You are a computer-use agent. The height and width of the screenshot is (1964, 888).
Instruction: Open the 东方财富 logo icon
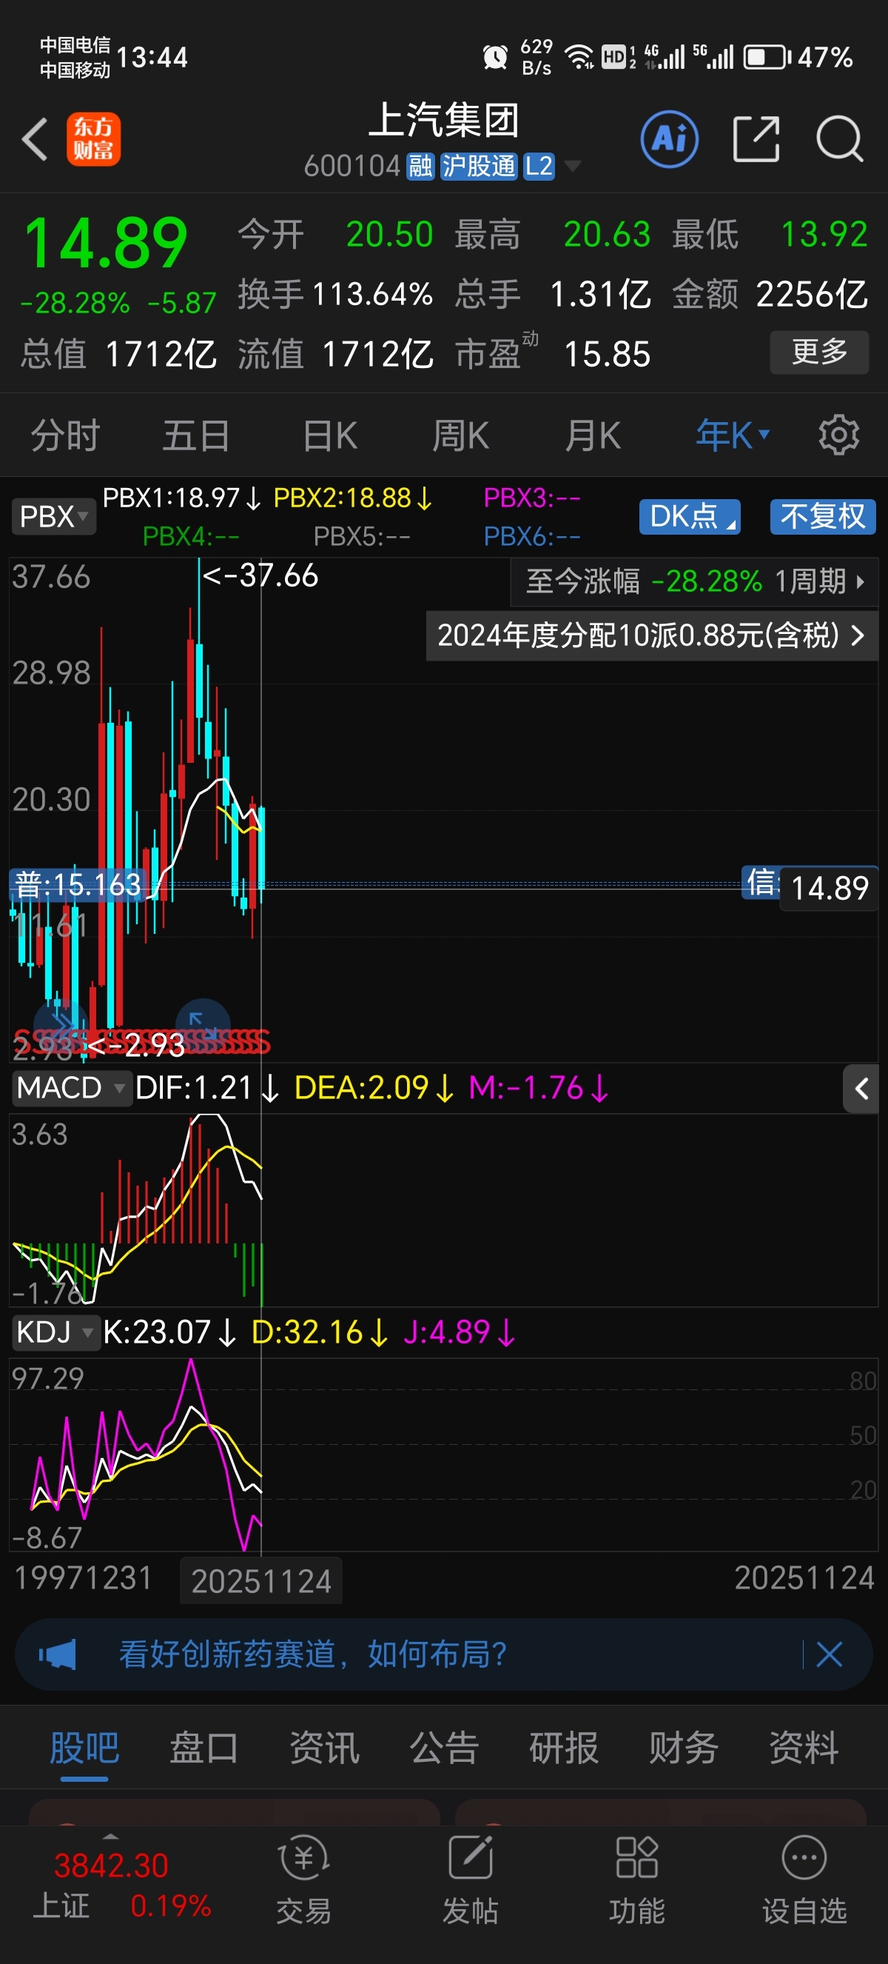click(x=94, y=138)
